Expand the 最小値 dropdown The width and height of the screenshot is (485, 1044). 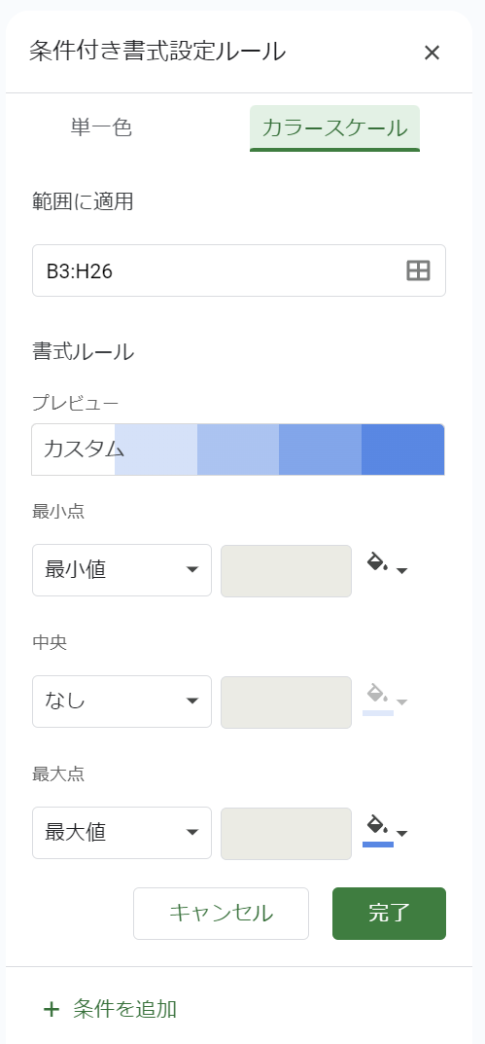click(x=121, y=570)
